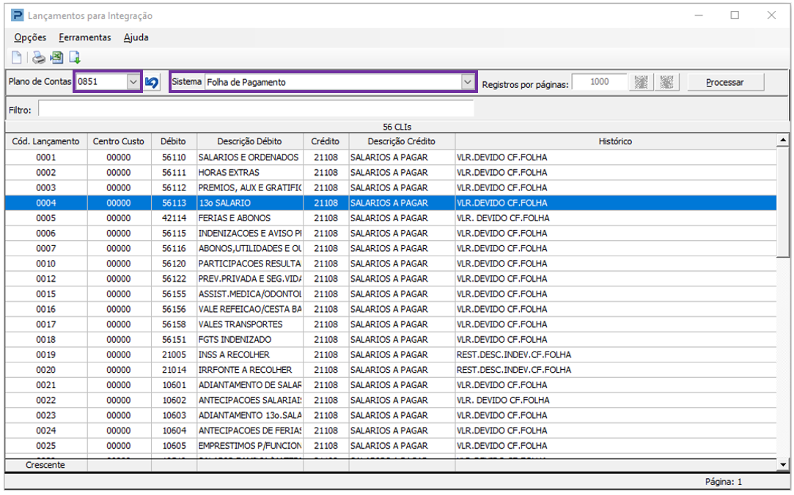Click the VLR. DEVIDO CF.FOLHA history in row 0005
The width and height of the screenshot is (794, 495).
click(615, 218)
